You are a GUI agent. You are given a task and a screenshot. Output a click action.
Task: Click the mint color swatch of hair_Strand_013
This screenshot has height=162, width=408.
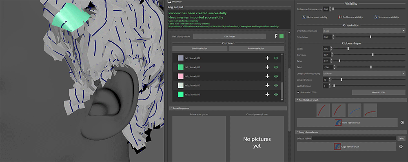tap(181, 95)
